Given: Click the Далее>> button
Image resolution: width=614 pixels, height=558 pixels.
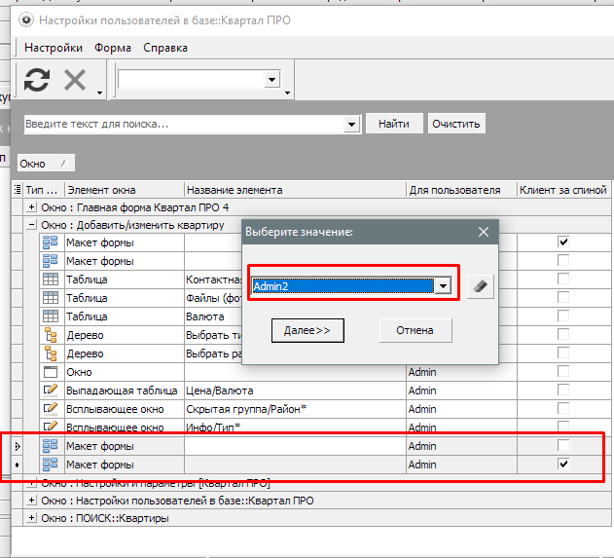Looking at the screenshot, I should [x=307, y=331].
